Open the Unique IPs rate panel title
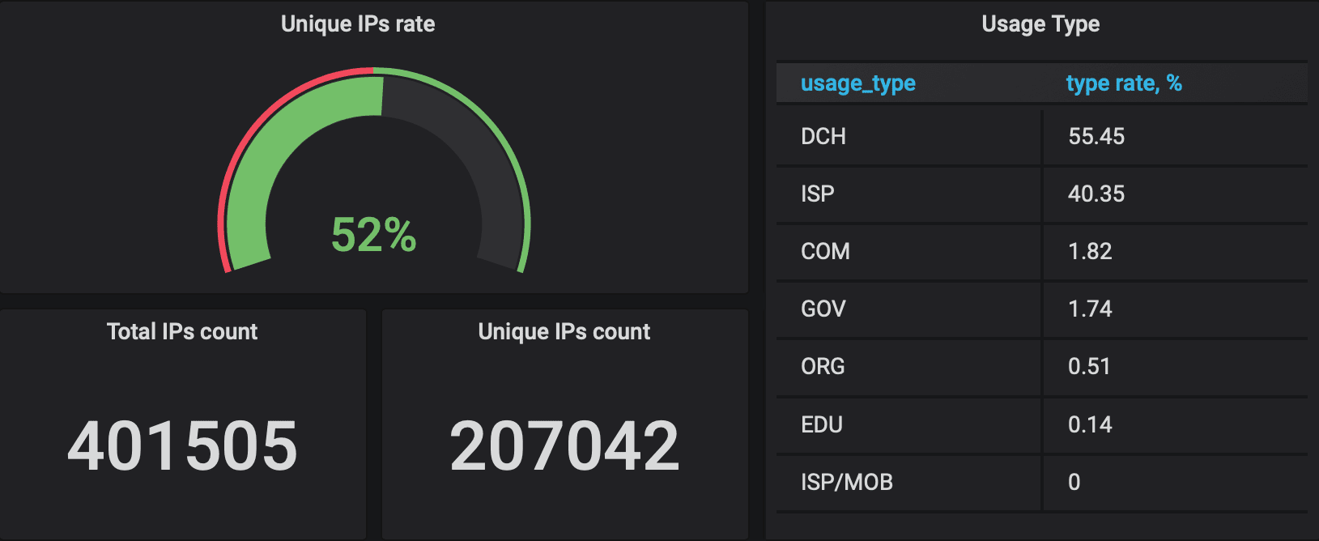Screen dimensions: 1319x541 coord(357,24)
